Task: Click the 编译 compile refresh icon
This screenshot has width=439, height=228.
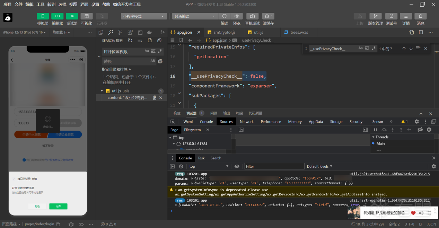Action: click(x=225, y=16)
